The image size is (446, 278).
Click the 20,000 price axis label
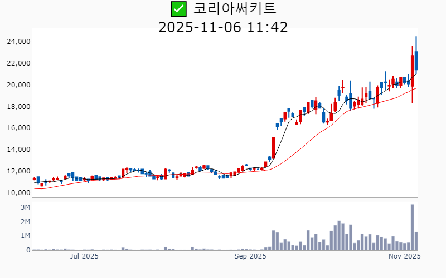(18, 85)
